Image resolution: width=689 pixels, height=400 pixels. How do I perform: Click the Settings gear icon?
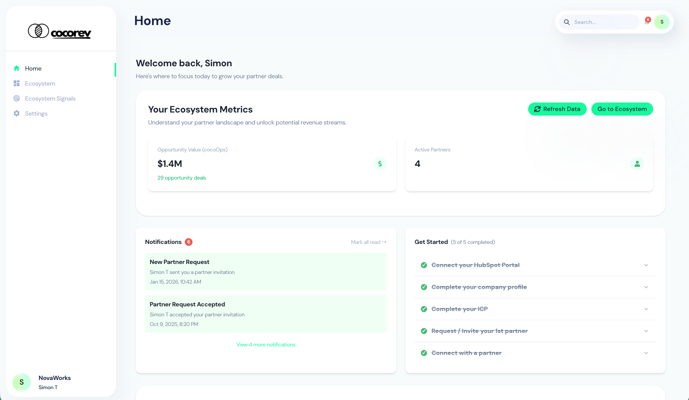(x=17, y=113)
